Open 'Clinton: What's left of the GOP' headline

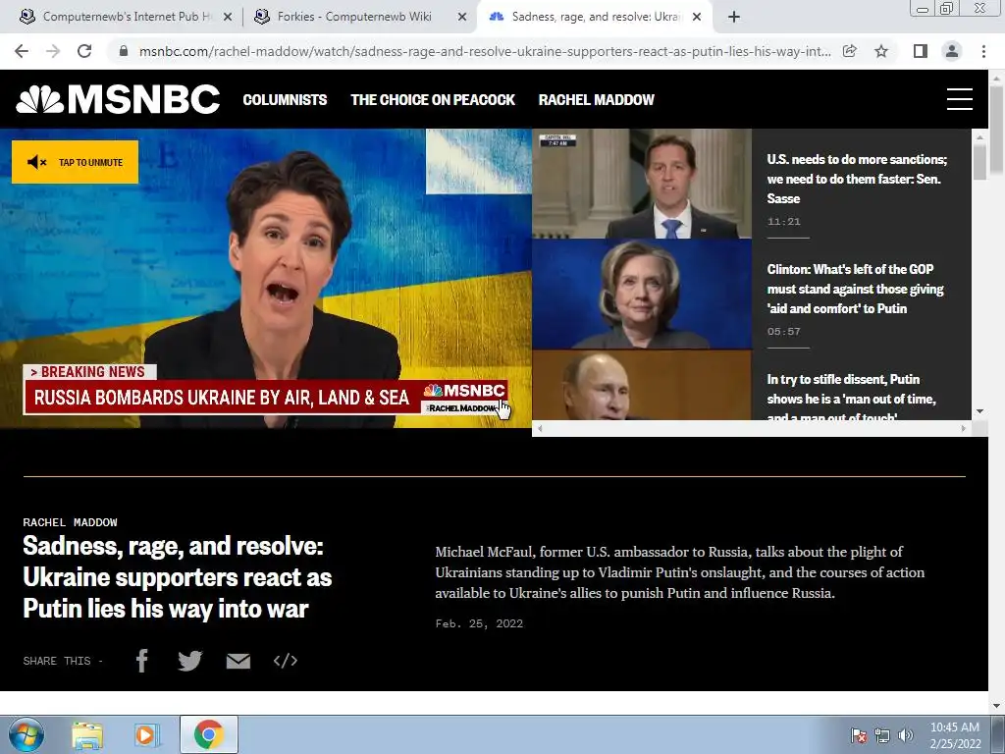[x=855, y=290]
